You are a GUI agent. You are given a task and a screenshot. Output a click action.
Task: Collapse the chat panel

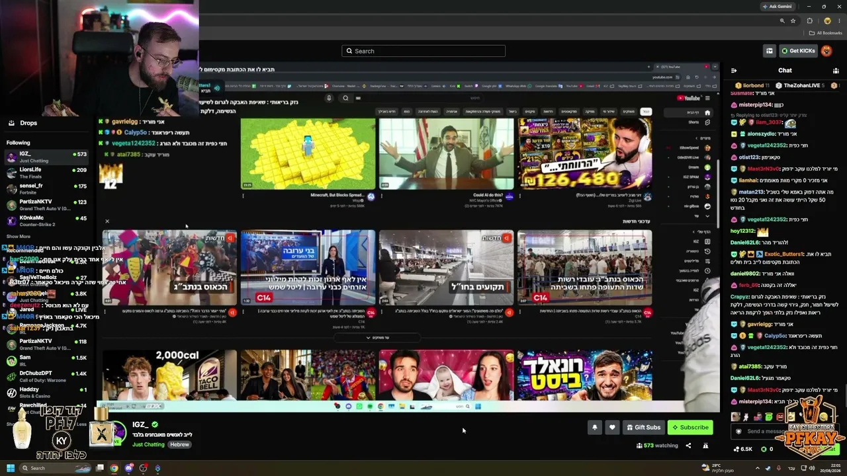point(733,70)
